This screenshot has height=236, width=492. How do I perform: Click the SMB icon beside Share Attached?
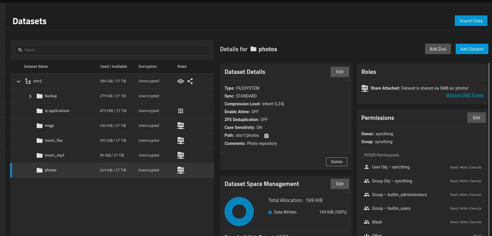coord(365,88)
